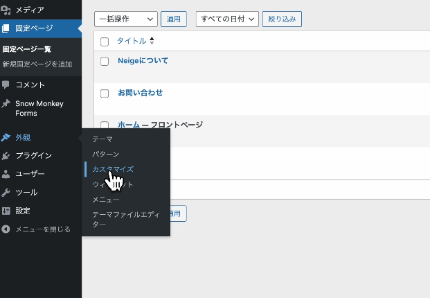
Task: Open the すべての日付 date filter dropdown
Action: 227,19
